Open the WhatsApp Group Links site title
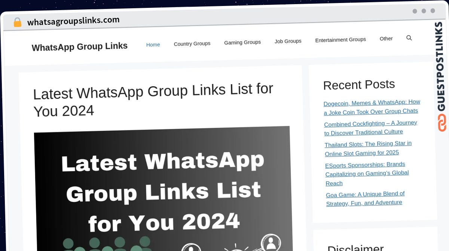This screenshot has width=449, height=251. click(80, 46)
